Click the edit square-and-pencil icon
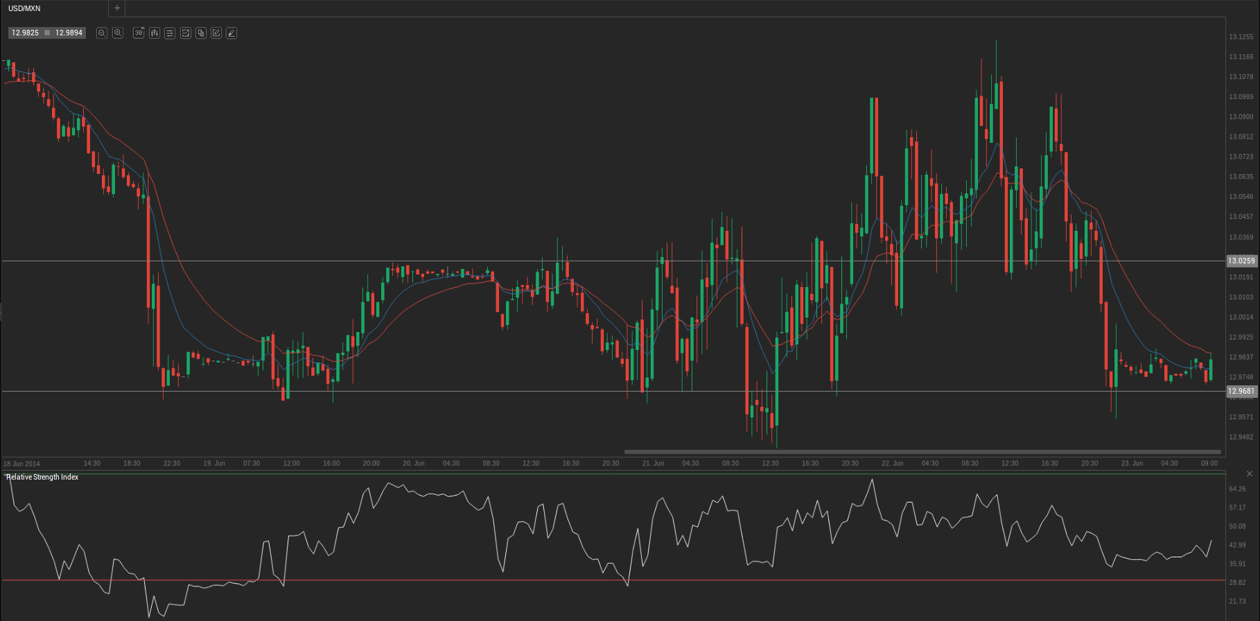Screen dimensions: 1260x621 216,33
